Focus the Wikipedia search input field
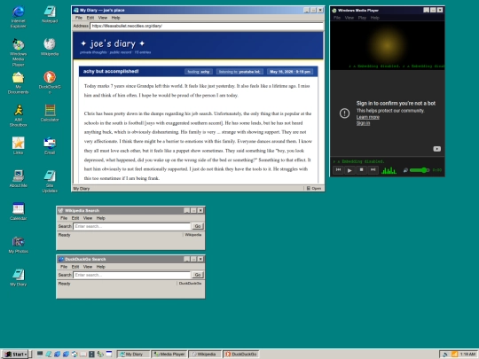Screen dimensions: 479x359 point(132,226)
